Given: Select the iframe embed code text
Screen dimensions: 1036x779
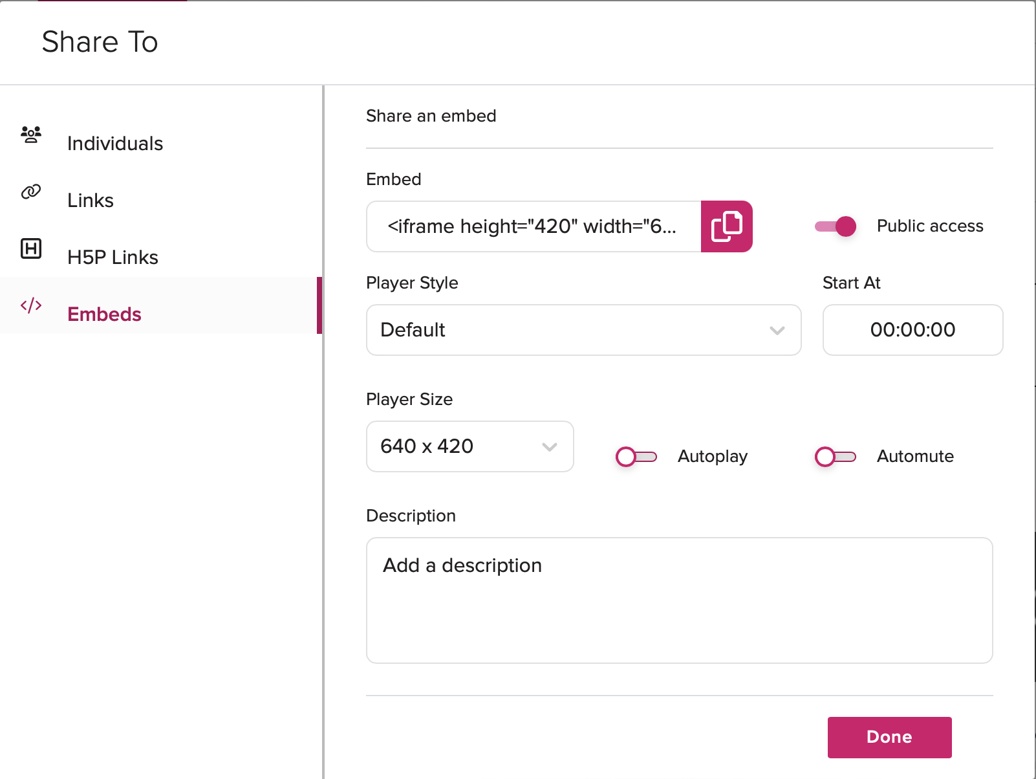Looking at the screenshot, I should pyautogui.click(x=530, y=226).
